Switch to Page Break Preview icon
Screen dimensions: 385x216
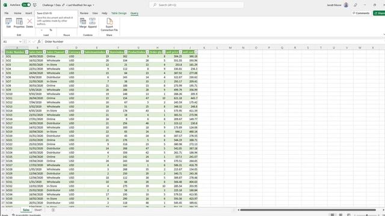[x=349, y=215]
